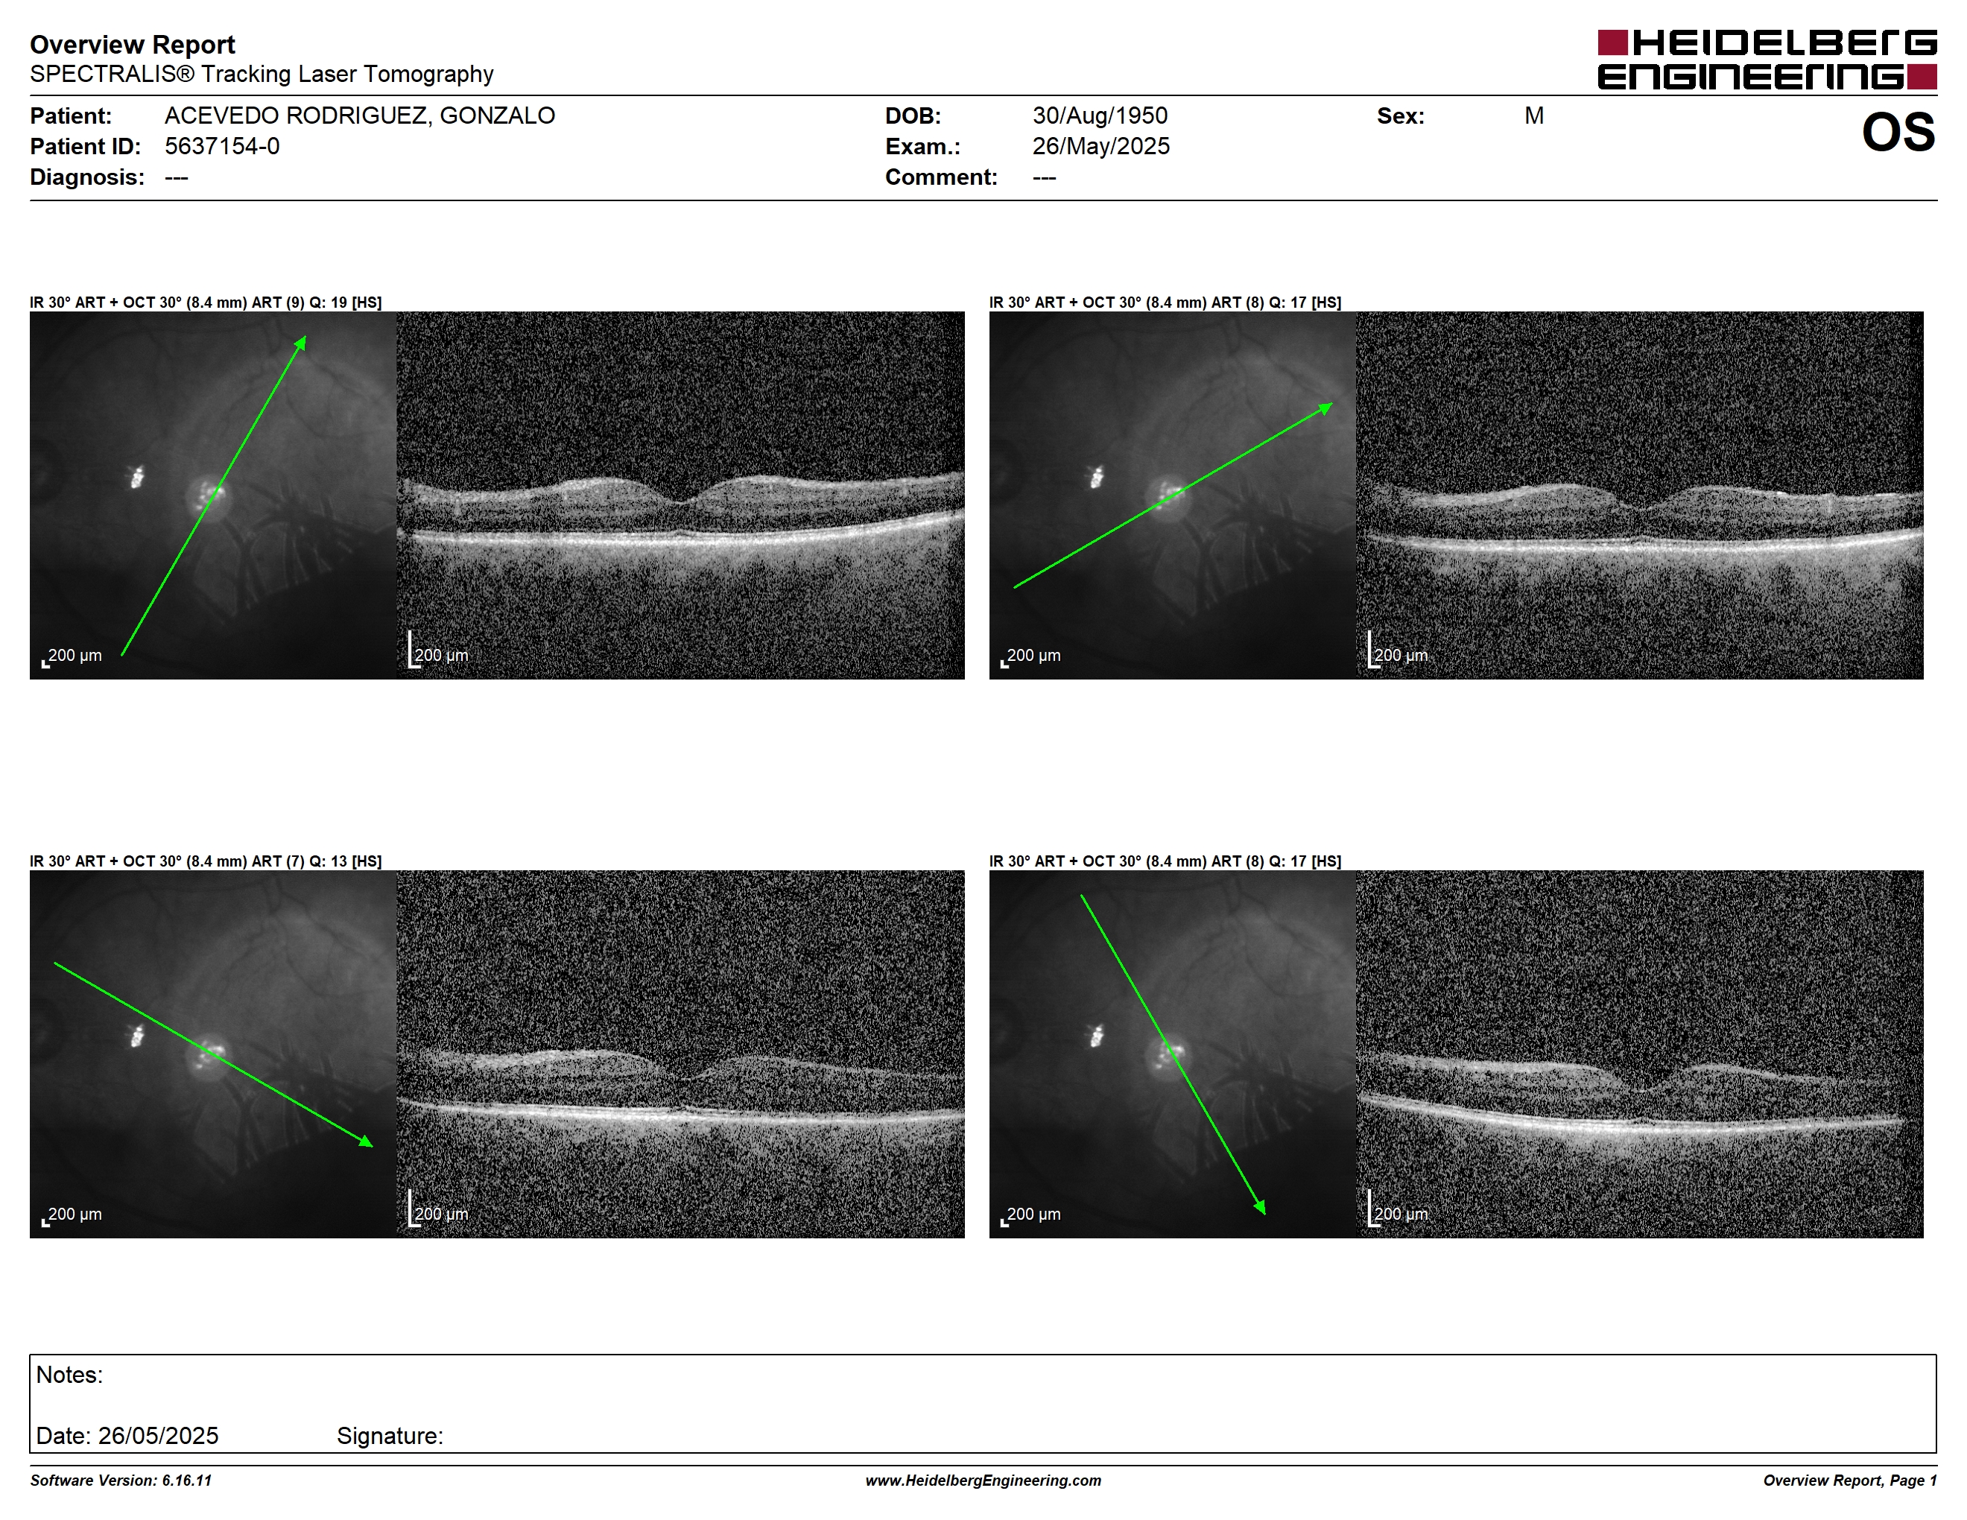Image resolution: width=1967 pixels, height=1520 pixels.
Task: Click the "Signature:" field
Action: [x=390, y=1435]
